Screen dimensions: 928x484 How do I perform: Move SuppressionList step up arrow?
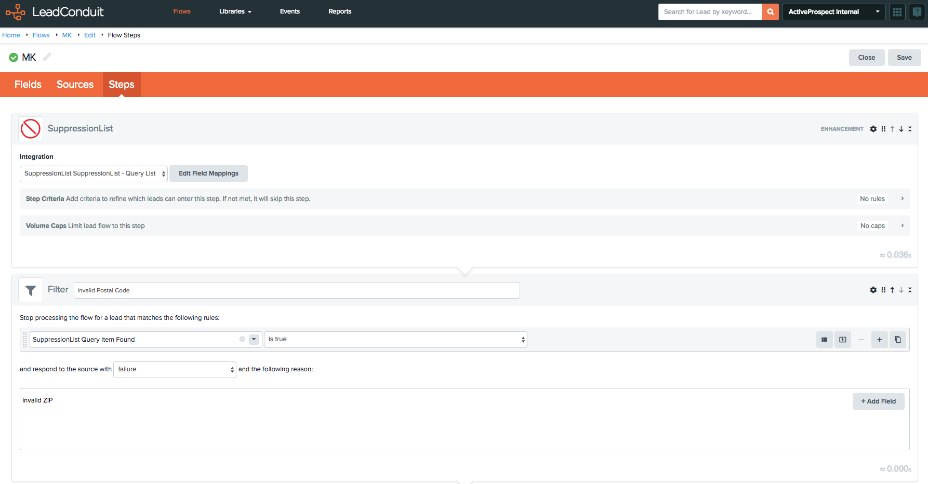pyautogui.click(x=892, y=129)
